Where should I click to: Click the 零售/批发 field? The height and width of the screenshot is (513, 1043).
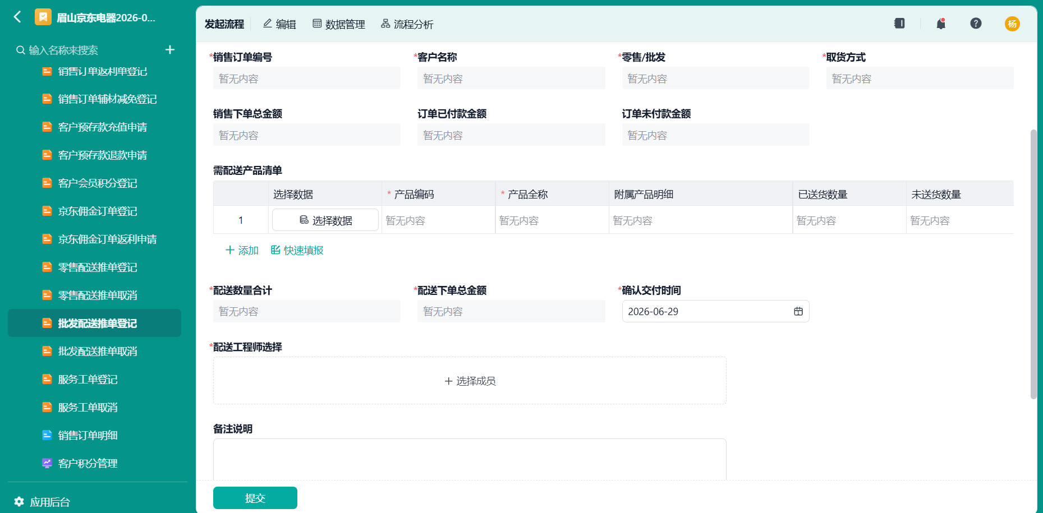(x=716, y=78)
